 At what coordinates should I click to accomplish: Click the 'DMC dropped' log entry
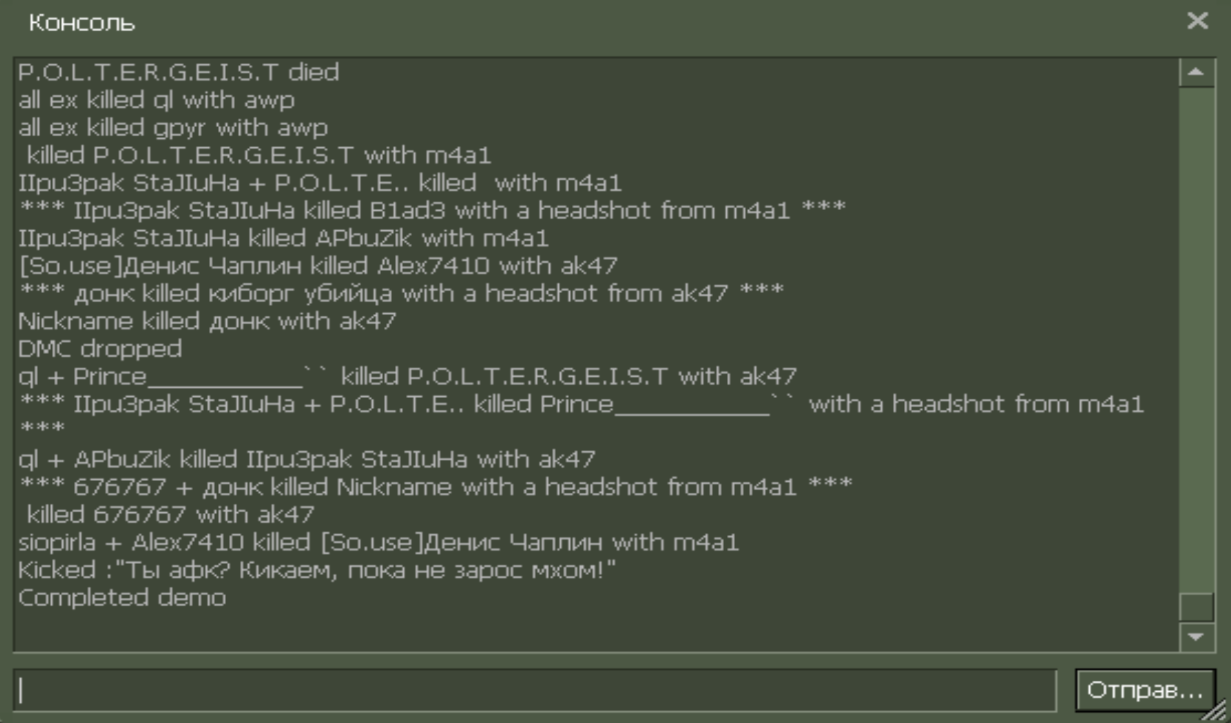click(x=100, y=349)
